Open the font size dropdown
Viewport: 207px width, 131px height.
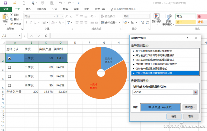click(63, 17)
